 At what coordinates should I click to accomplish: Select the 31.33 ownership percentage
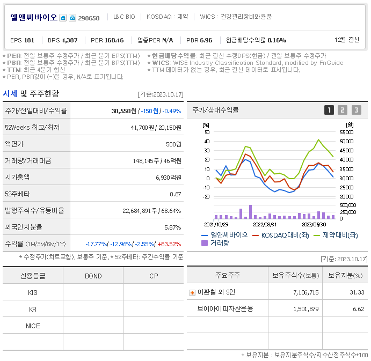click(x=357, y=292)
